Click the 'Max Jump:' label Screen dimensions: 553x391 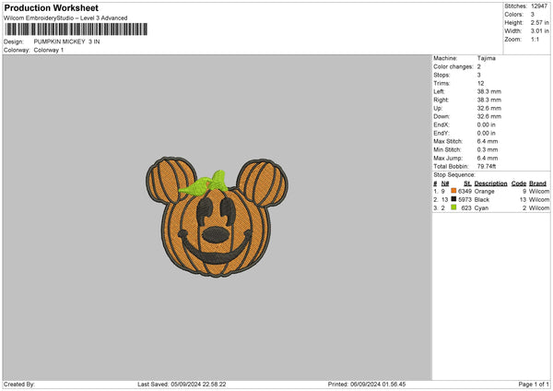click(x=448, y=158)
